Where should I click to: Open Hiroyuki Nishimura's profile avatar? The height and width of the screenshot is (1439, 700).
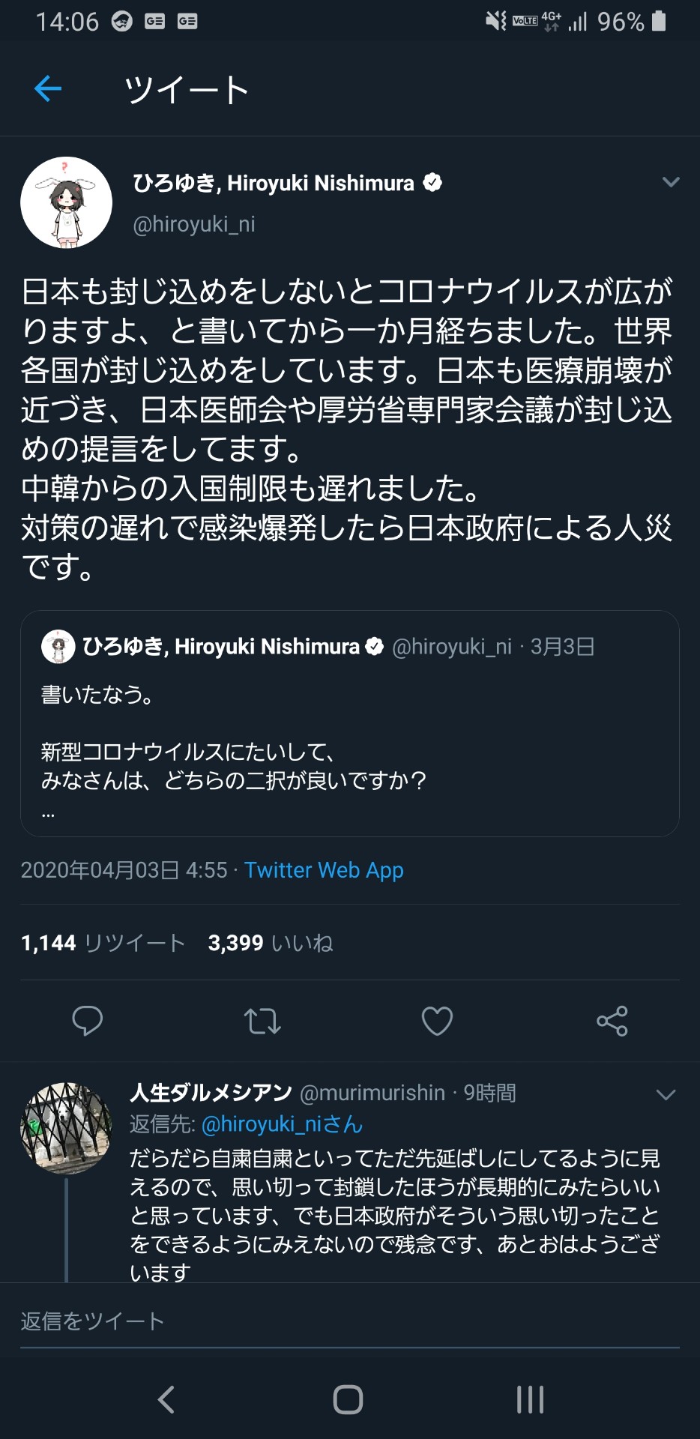(x=66, y=202)
